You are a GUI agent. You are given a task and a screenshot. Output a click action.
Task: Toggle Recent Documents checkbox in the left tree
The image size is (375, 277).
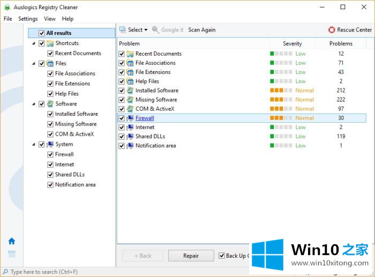tap(50, 54)
